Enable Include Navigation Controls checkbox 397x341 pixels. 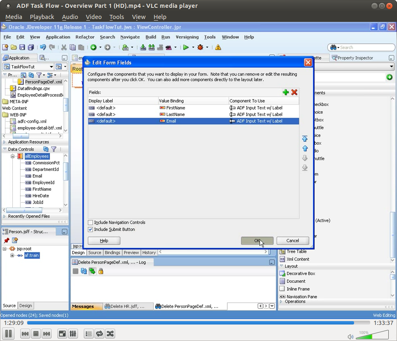[x=90, y=222]
